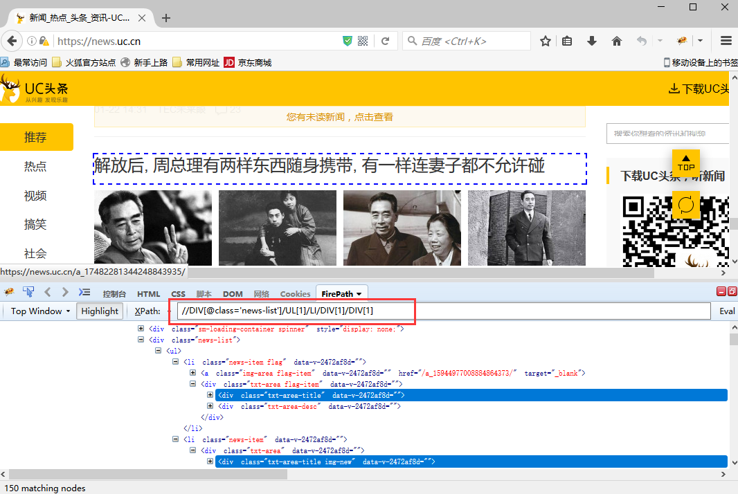Open the Top Window dropdown
This screenshot has width=738, height=494.
click(40, 311)
